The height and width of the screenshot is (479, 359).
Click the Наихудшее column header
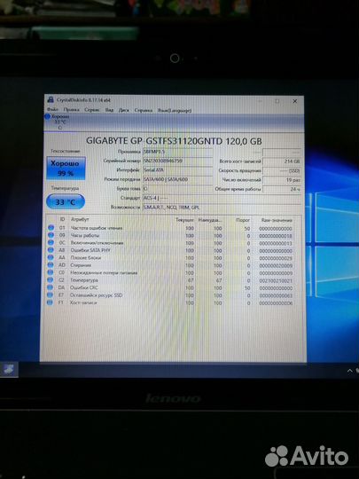(210, 220)
